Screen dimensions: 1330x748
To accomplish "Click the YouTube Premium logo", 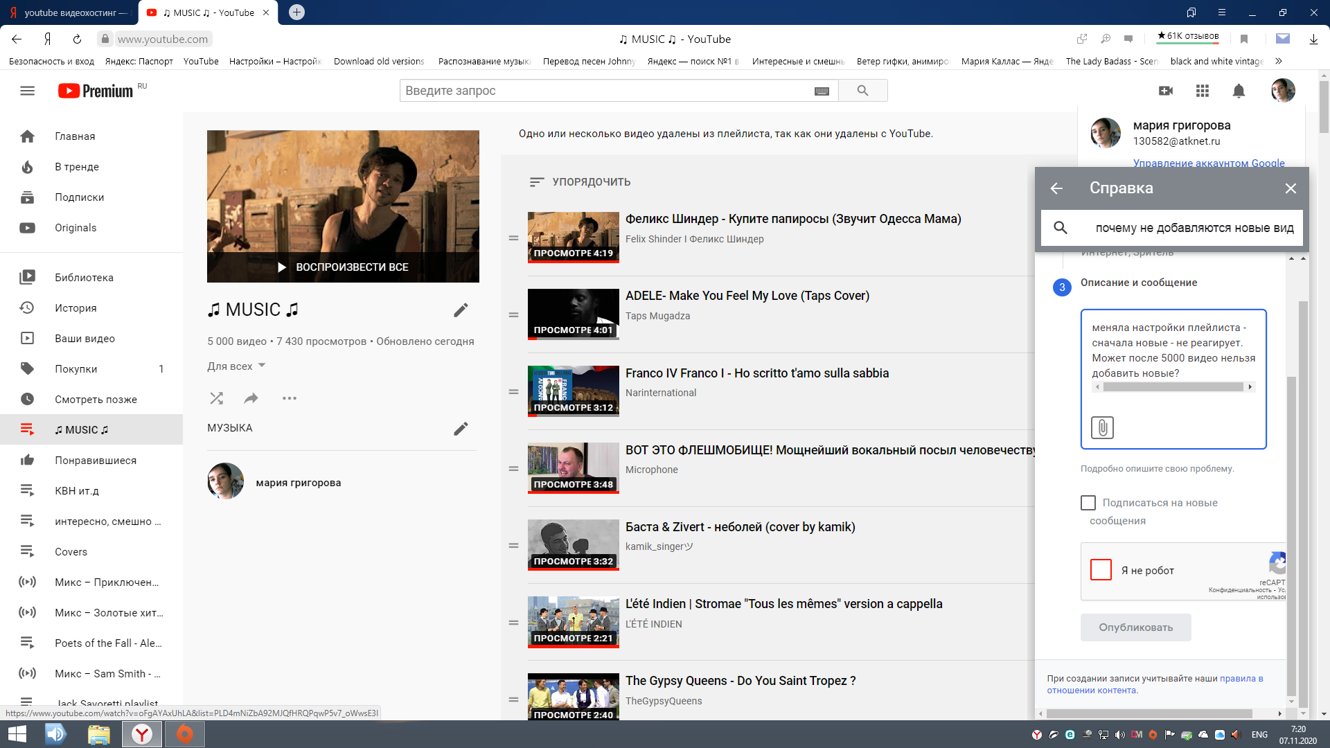I will [x=96, y=91].
